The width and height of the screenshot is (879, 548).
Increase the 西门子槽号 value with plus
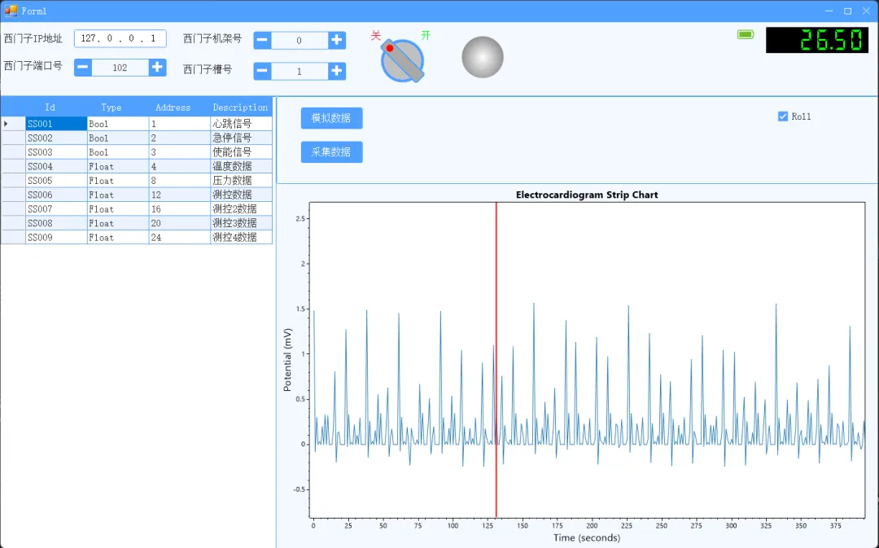pyautogui.click(x=336, y=71)
